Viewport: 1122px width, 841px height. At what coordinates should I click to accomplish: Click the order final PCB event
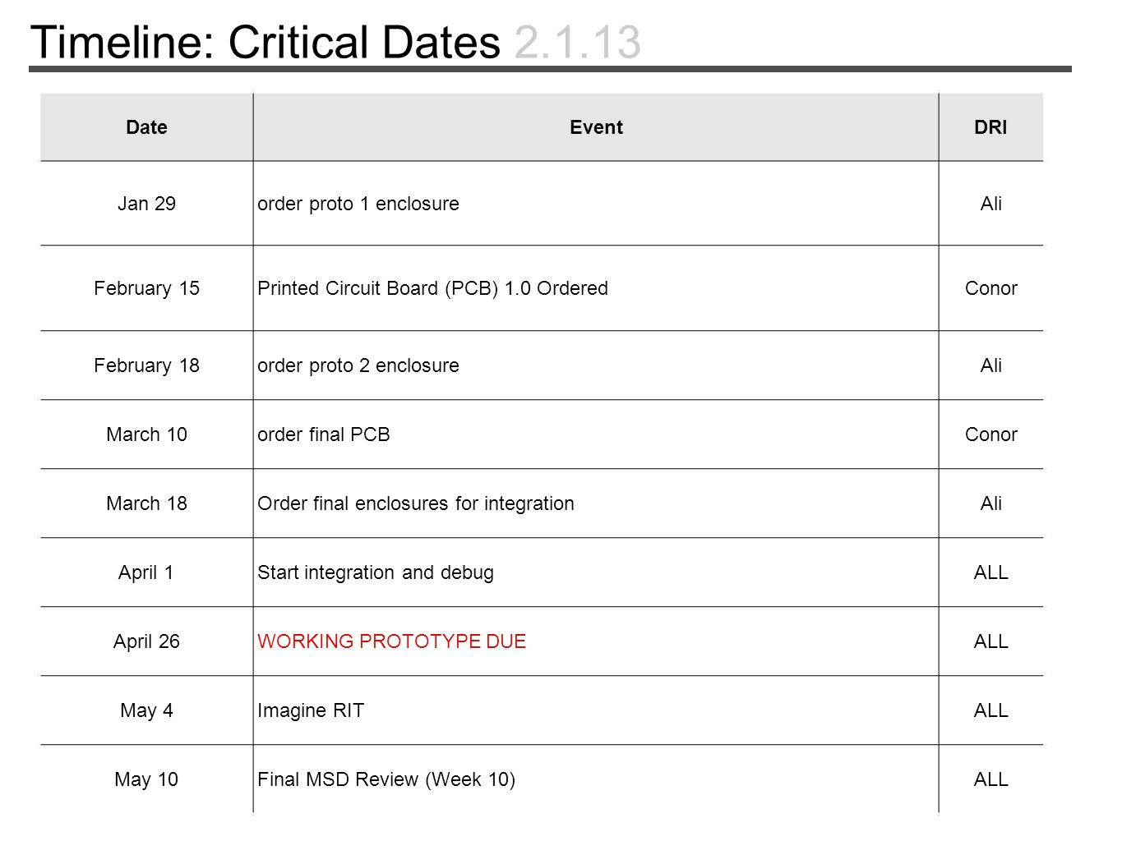point(324,434)
